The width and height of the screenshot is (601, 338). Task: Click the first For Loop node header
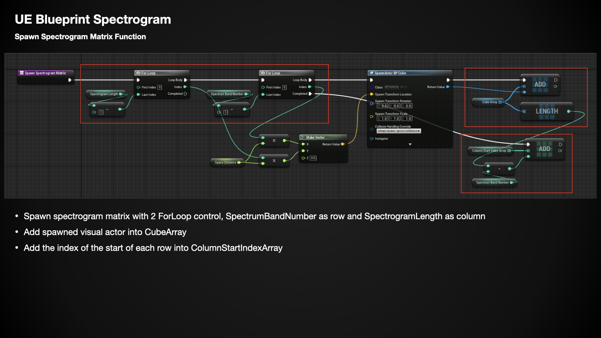click(x=162, y=73)
